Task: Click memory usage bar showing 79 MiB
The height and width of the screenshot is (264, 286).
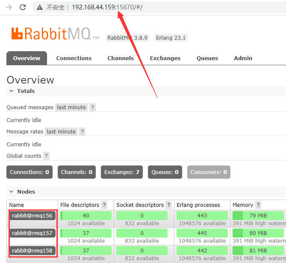Action: pos(258,216)
